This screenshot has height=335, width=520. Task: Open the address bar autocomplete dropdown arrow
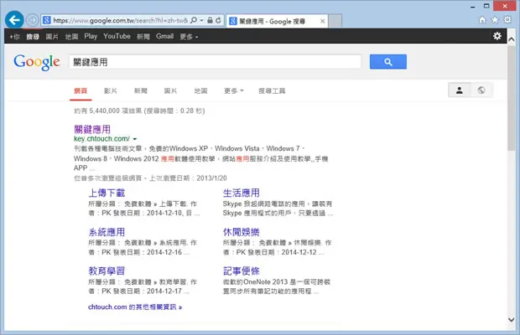[201, 20]
